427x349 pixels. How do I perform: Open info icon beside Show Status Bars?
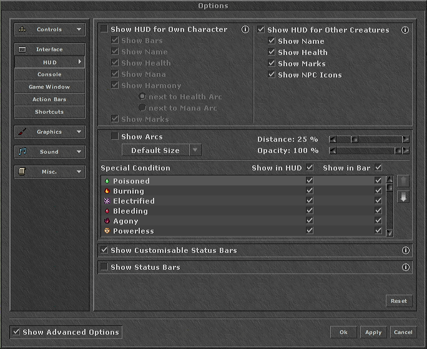406,267
